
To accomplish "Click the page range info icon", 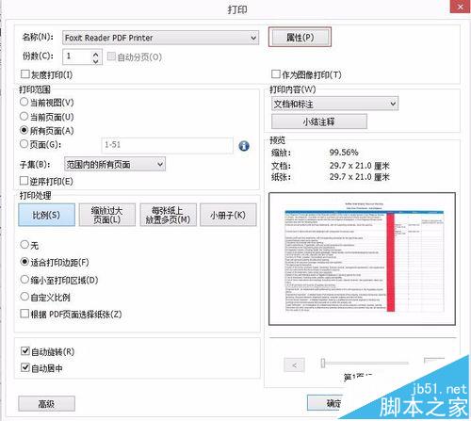I will tap(244, 146).
